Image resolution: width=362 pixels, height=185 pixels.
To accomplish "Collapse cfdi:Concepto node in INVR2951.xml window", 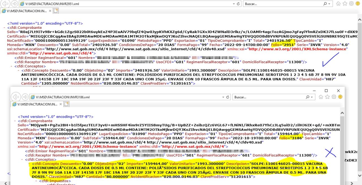I will click(x=19, y=70).
